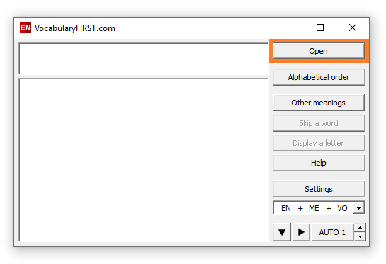Screen dimensions: 386x264
Task: Maximize the VocabularyFIRST window
Action: coord(320,28)
